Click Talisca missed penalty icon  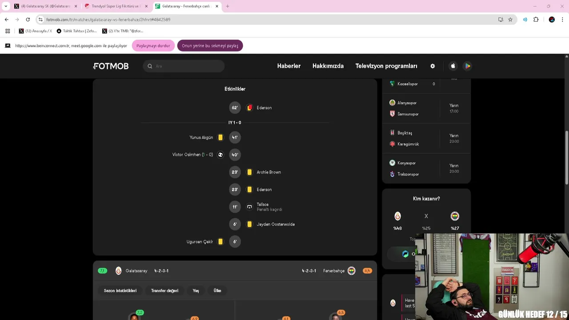tap(249, 207)
